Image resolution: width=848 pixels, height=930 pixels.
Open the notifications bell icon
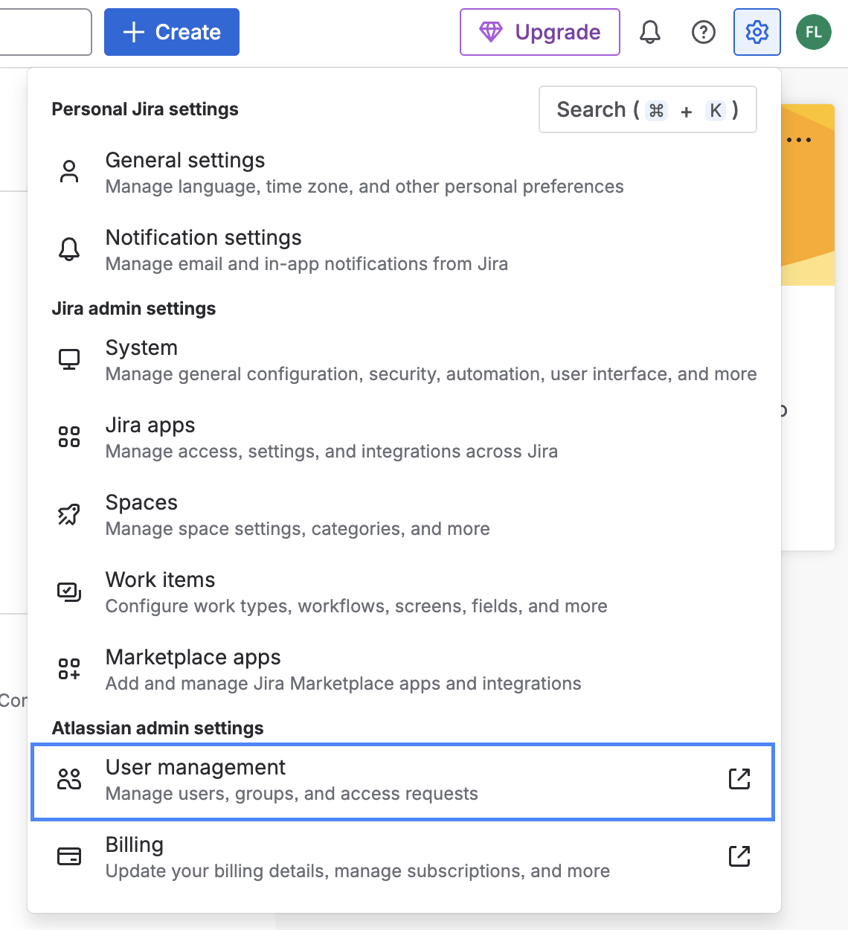[649, 32]
